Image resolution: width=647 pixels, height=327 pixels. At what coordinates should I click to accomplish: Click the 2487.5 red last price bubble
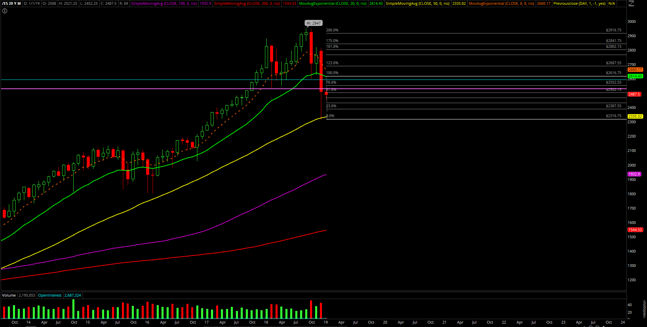[634, 94]
